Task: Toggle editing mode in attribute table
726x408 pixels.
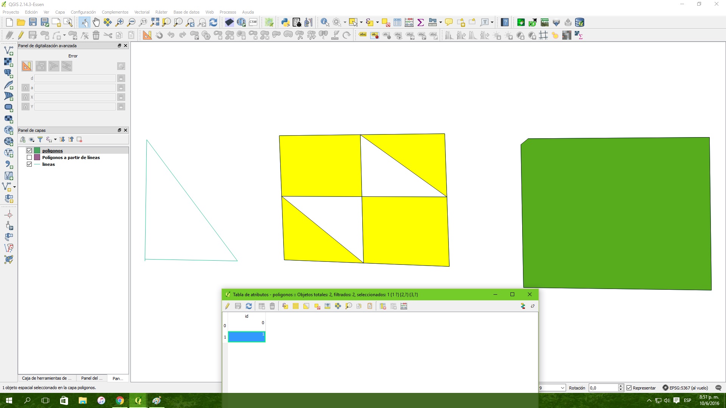Action: (227, 306)
